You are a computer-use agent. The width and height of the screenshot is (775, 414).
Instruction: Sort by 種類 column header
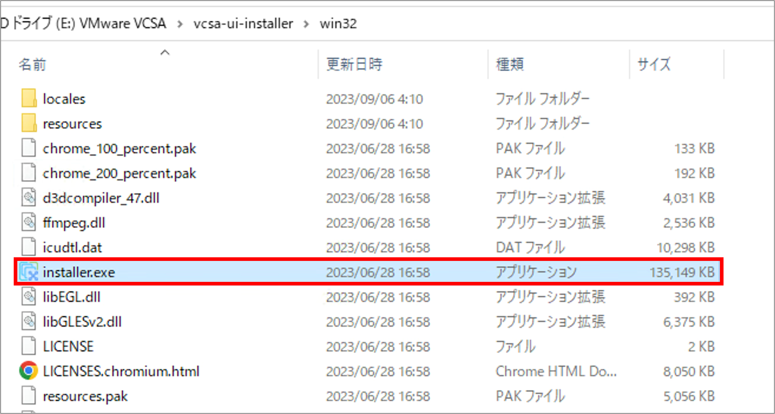click(510, 64)
